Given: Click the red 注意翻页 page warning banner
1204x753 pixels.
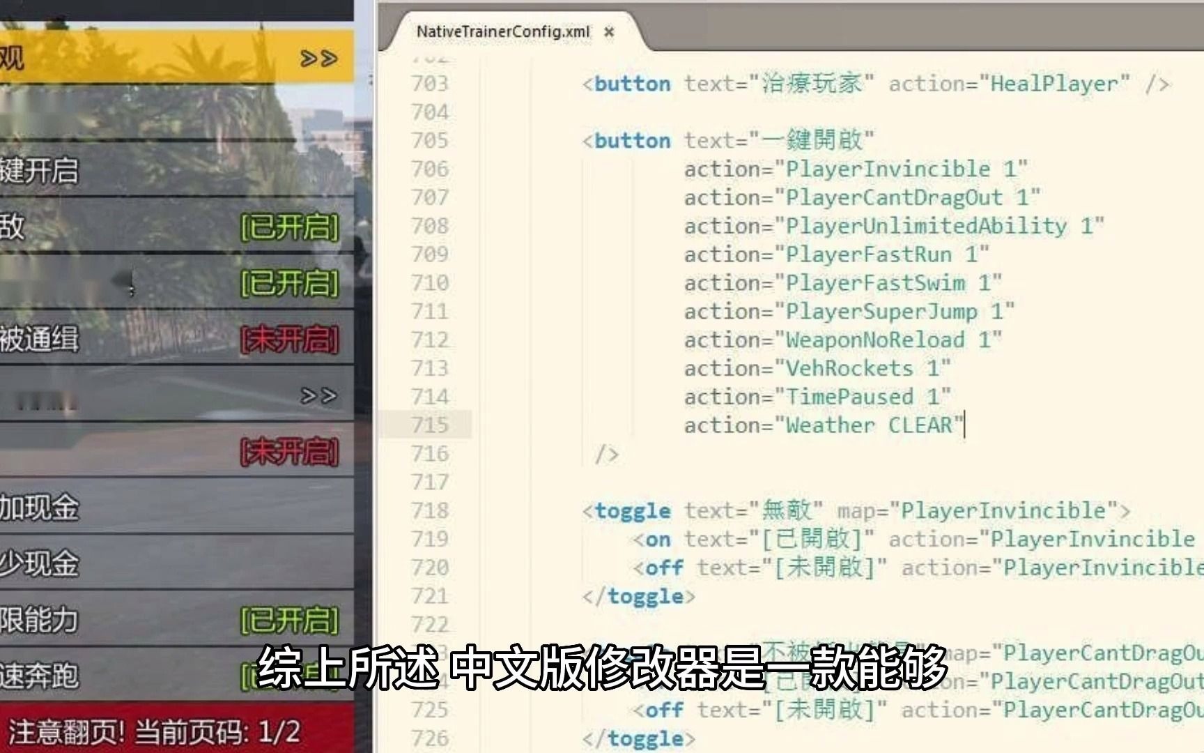Looking at the screenshot, I should pos(153,728).
